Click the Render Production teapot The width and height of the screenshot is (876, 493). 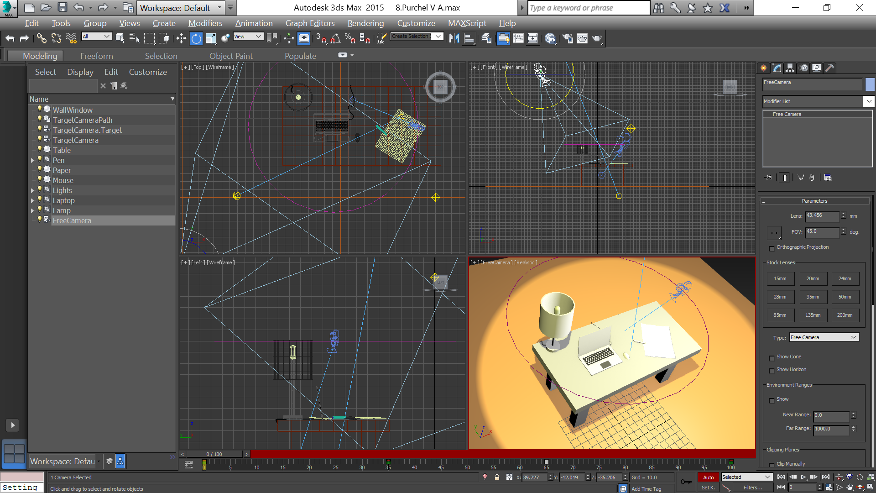tap(597, 38)
